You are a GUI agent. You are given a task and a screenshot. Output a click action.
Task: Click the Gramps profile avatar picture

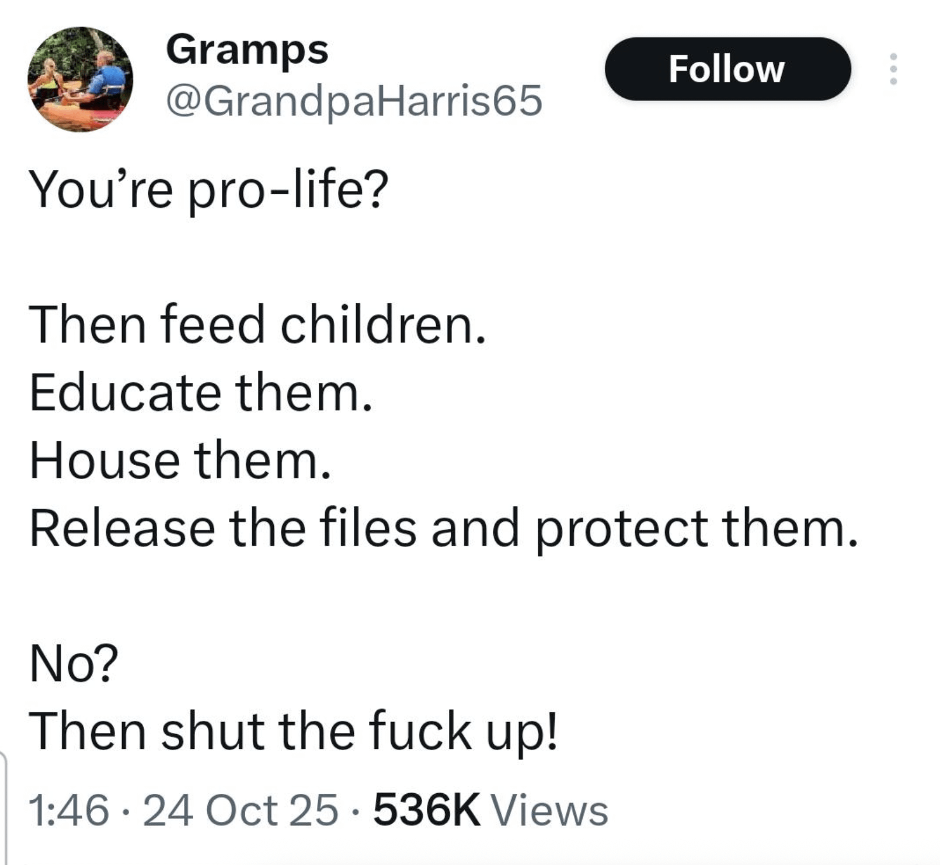(80, 79)
